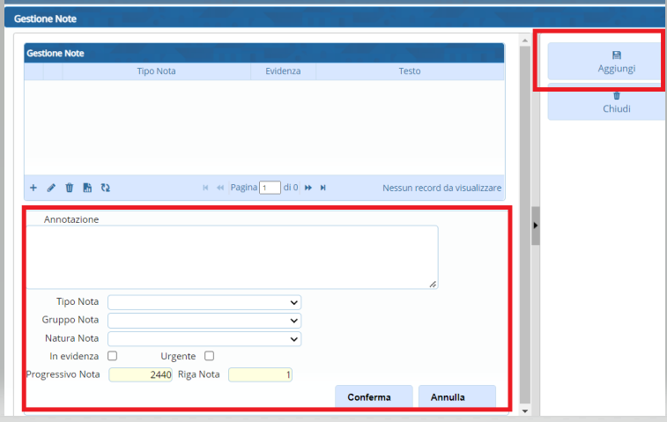Screen dimensions: 667x422
Task: Click the pencil edit icon in grid toolbar
Action: pos(51,188)
